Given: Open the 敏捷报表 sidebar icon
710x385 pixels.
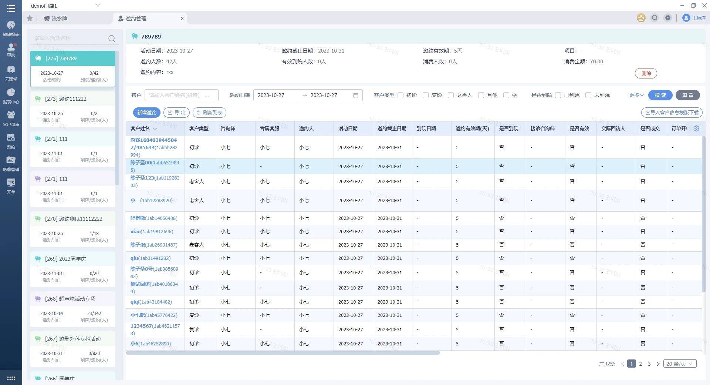Looking at the screenshot, I should point(11,29).
